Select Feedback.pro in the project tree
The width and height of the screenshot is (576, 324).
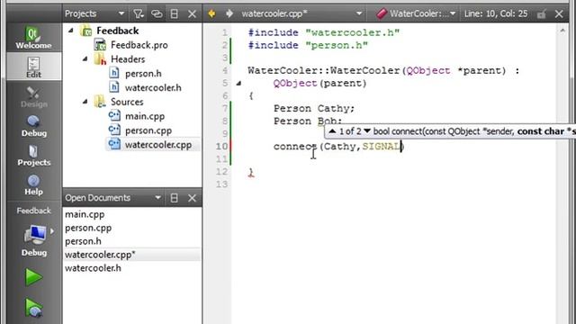pos(139,45)
